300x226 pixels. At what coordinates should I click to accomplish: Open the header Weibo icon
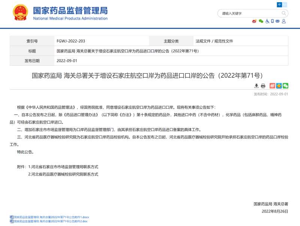point(254,21)
